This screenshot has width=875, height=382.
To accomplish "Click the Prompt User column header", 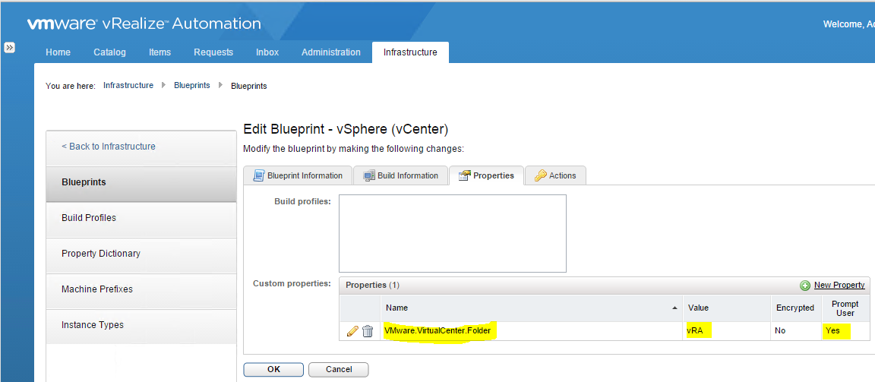I will point(845,308).
